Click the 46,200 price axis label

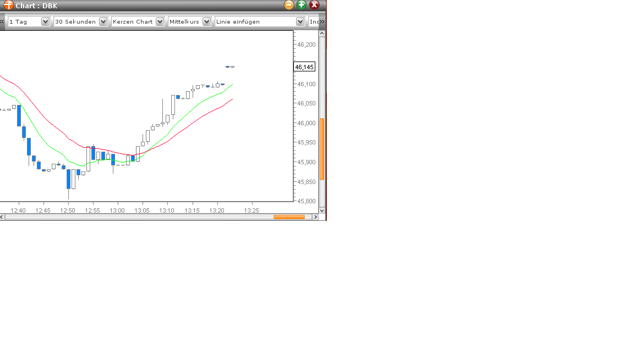(307, 44)
